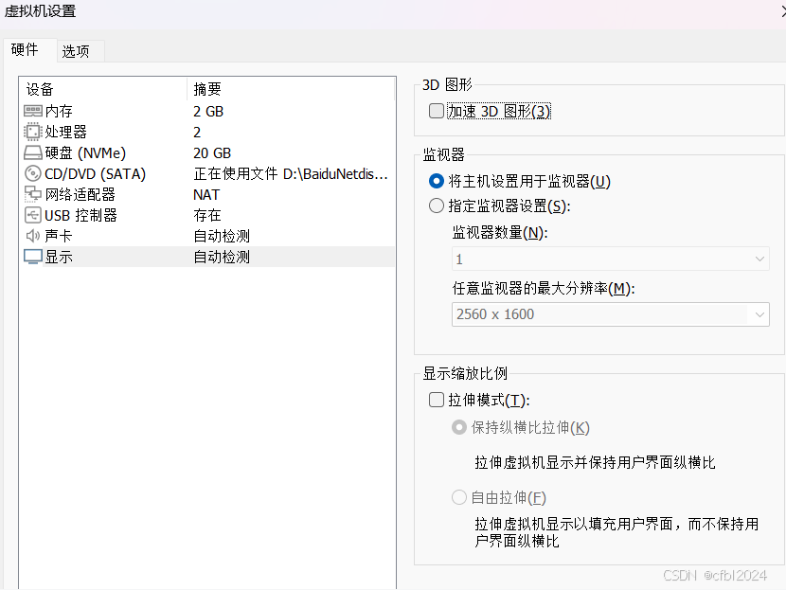Select the display (显示) monitor icon

click(33, 257)
